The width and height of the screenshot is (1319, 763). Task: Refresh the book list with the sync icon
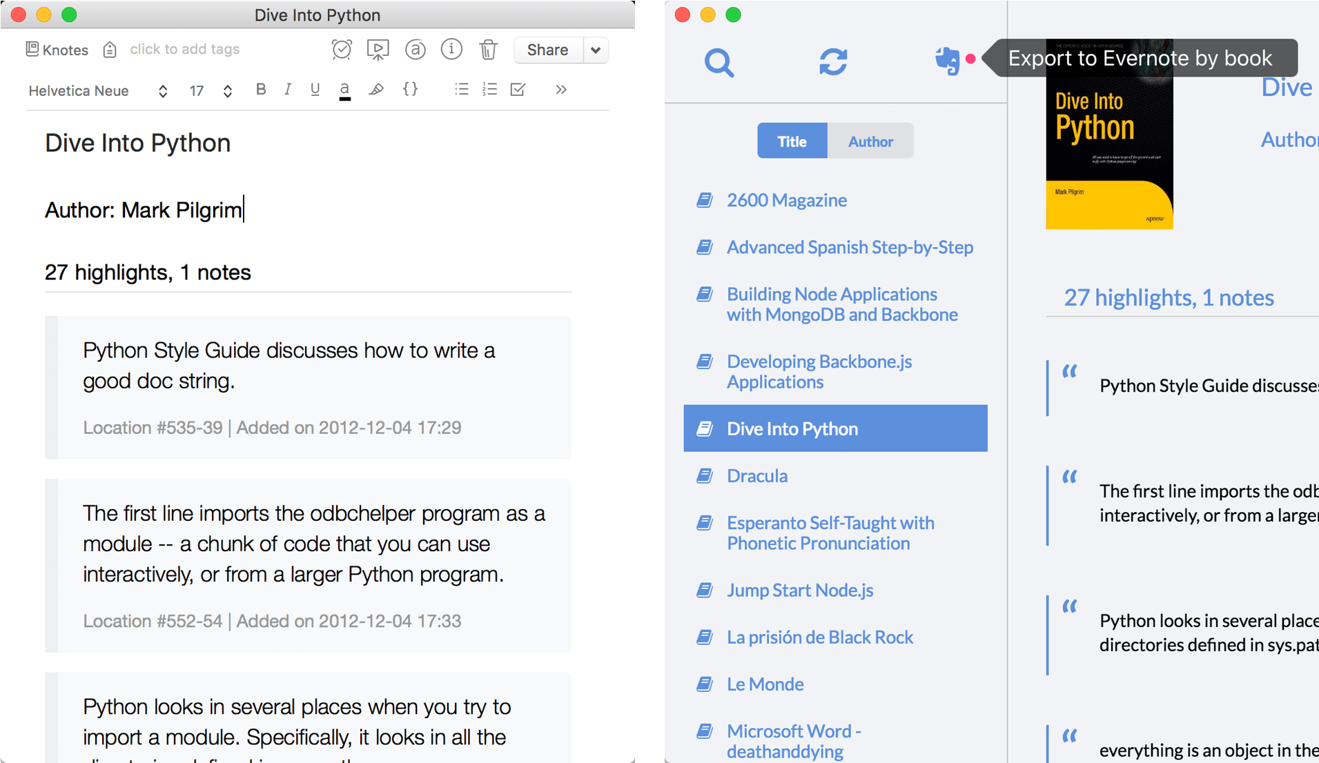pyautogui.click(x=833, y=62)
